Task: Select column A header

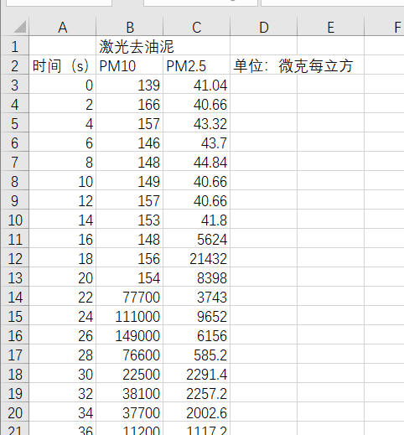Action: click(63, 27)
